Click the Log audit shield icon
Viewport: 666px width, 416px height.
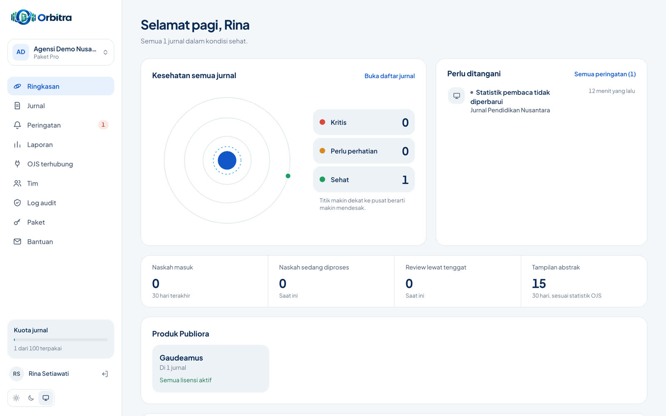tap(17, 203)
